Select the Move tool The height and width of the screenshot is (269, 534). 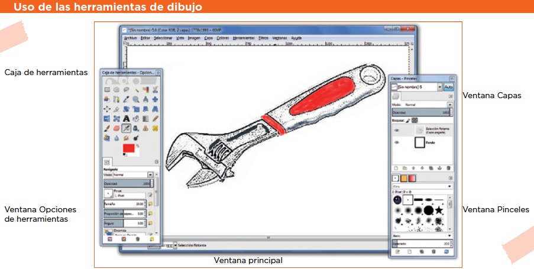156,99
